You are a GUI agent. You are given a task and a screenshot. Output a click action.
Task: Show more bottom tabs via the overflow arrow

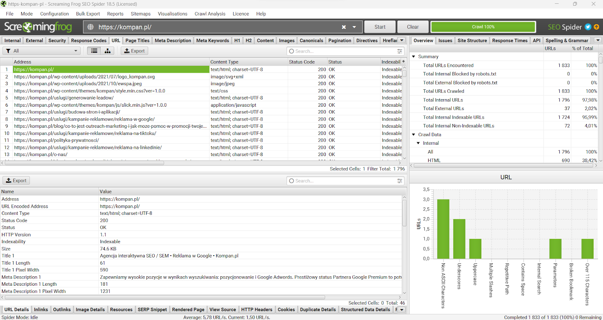pos(402,309)
